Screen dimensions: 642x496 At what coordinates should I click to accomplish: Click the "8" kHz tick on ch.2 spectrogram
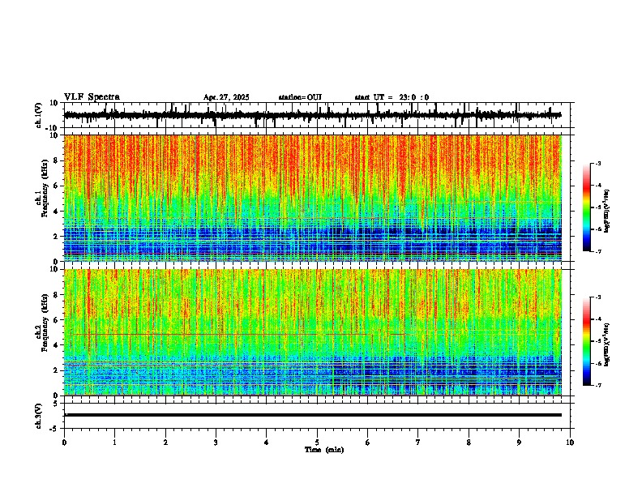coord(57,295)
